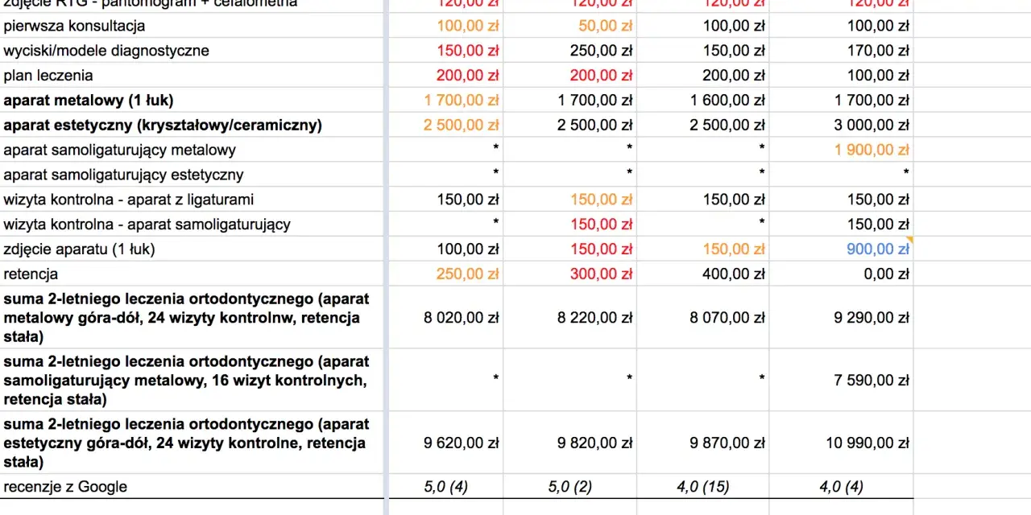Viewport: 1031px width, 515px height.
Task: Click the comment marker on the 900,00 zł cell
Action: (910, 240)
